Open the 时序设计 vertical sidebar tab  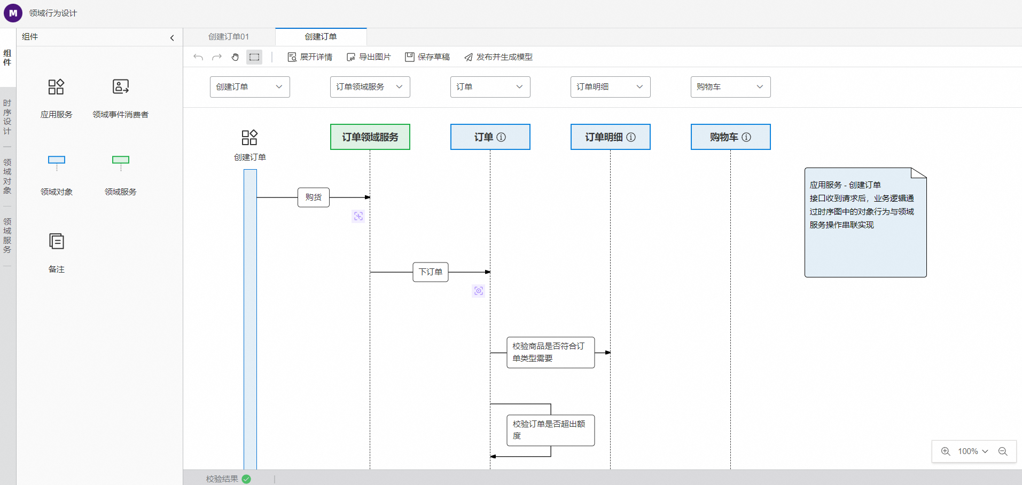tap(7, 117)
